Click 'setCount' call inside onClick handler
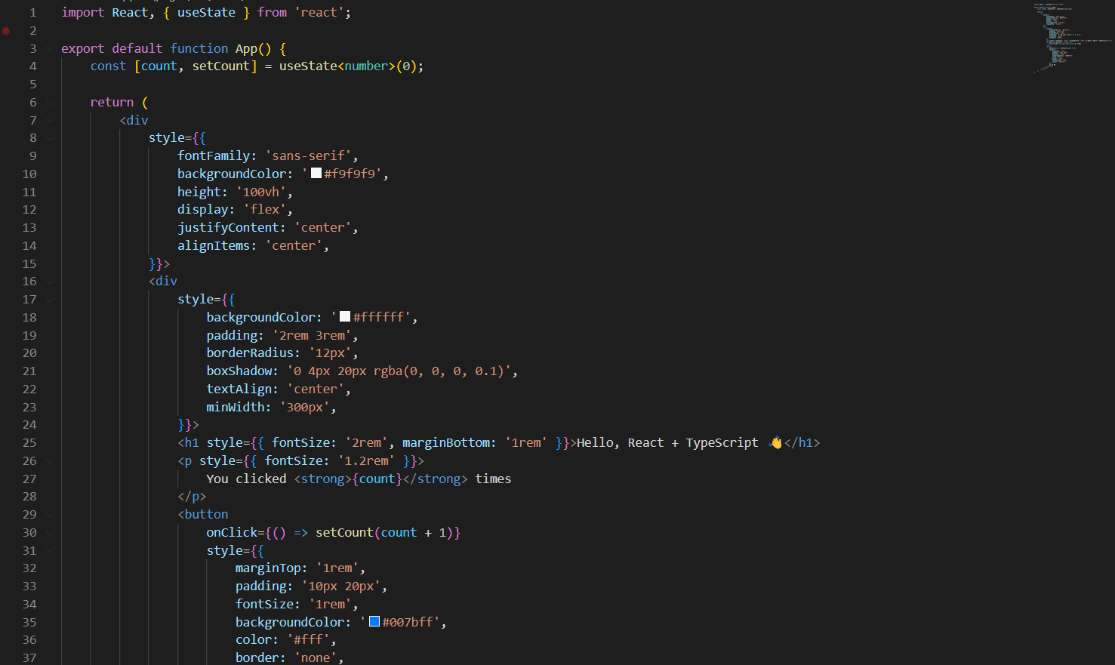Image resolution: width=1115 pixels, height=665 pixels. [344, 533]
